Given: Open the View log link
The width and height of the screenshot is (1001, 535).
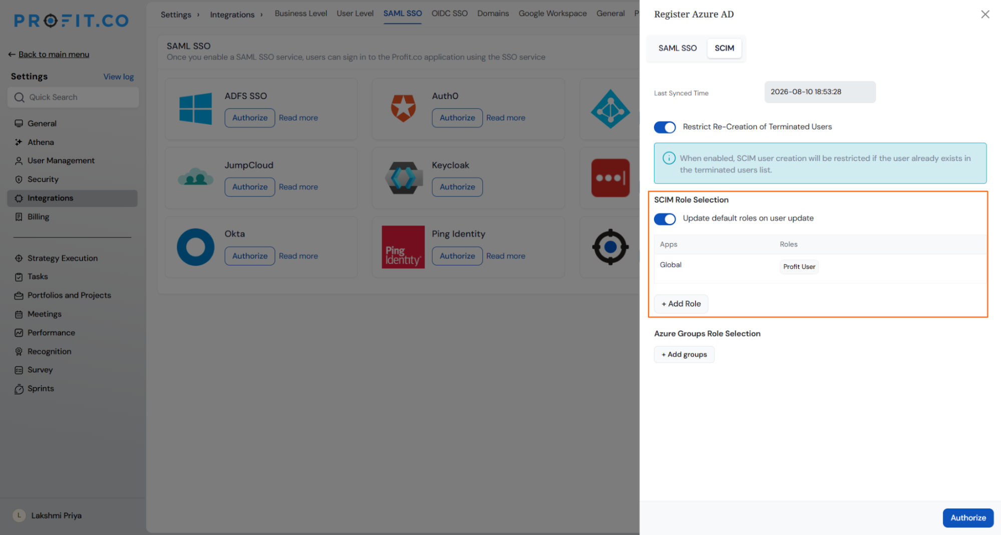Looking at the screenshot, I should click(119, 76).
